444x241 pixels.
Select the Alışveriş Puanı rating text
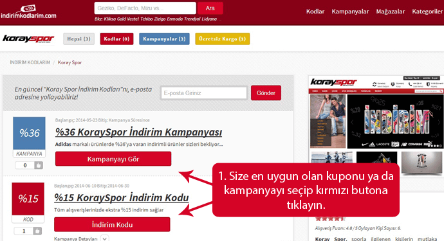(x=358, y=228)
